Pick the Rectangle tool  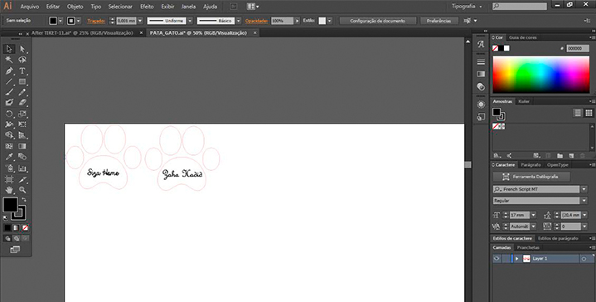coord(22,81)
